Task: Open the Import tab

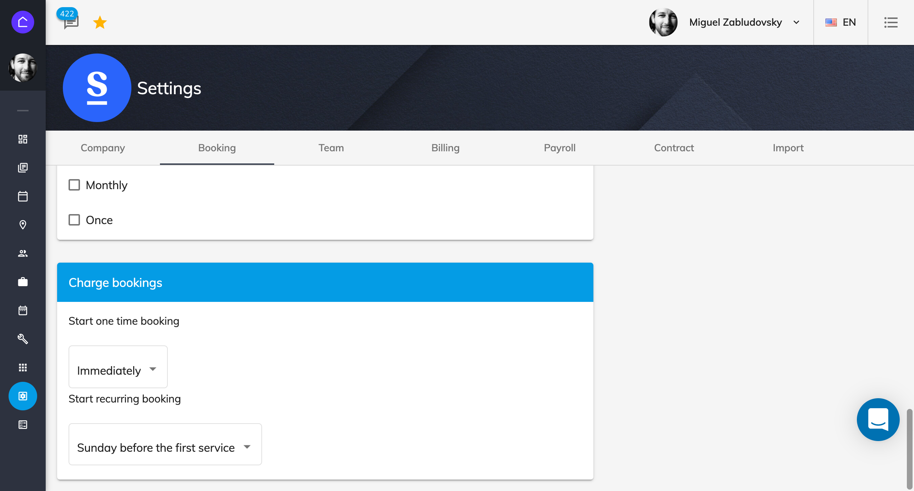Action: click(788, 148)
